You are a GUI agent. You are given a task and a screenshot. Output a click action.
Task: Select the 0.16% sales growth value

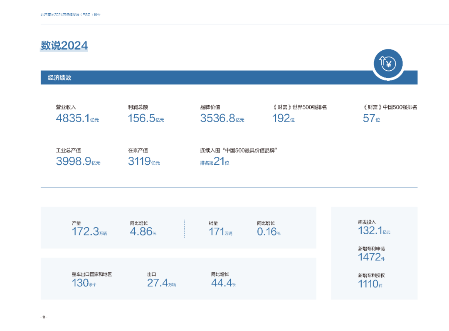coord(269,231)
